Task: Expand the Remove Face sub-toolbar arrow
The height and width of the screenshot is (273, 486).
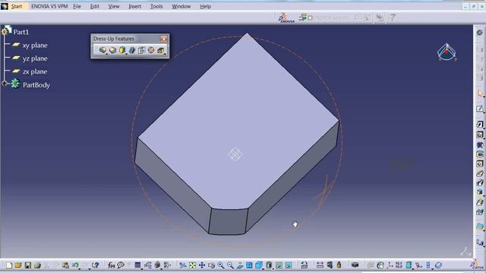Action: [165, 54]
